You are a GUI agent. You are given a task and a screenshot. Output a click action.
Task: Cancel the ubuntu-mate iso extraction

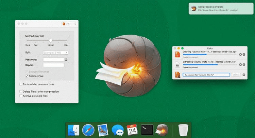pos(244,64)
